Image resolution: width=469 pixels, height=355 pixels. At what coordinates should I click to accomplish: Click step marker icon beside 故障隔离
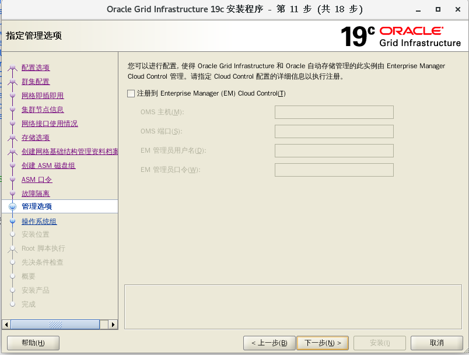coord(13,193)
